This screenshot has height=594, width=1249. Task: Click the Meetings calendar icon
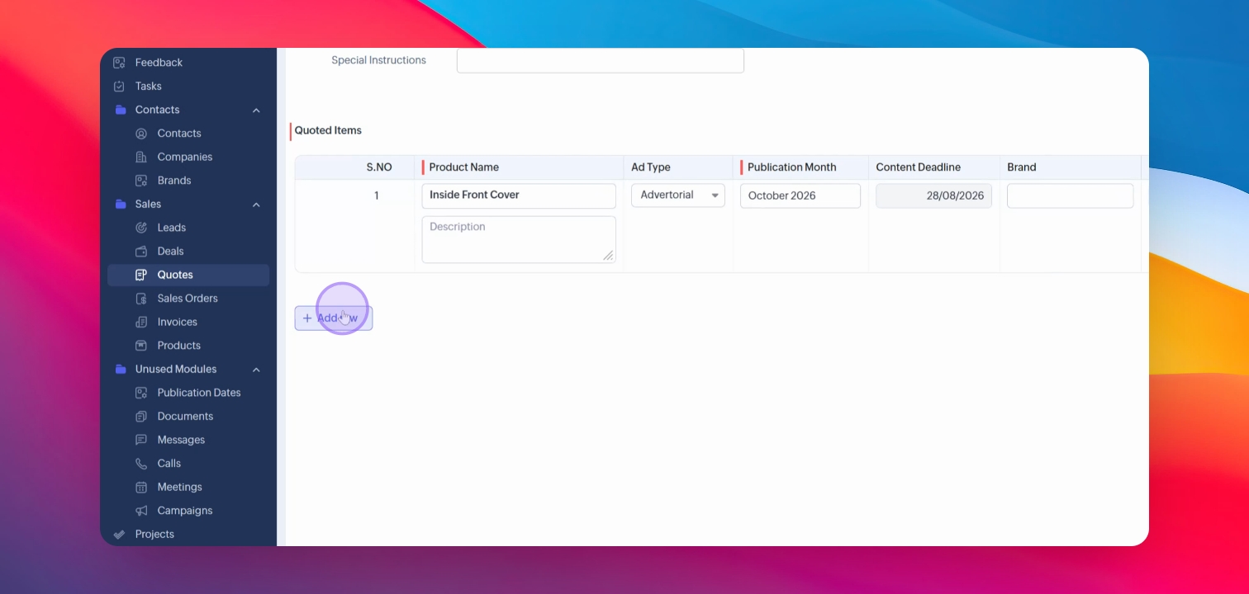[141, 487]
